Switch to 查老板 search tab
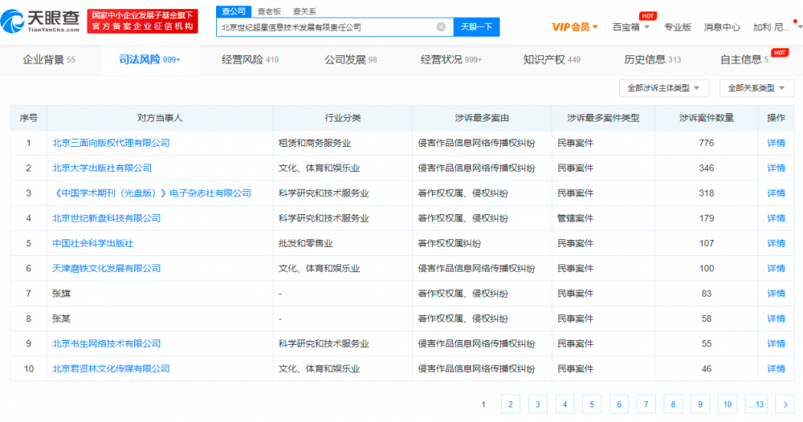Viewport: 803px width, 422px height. (269, 11)
